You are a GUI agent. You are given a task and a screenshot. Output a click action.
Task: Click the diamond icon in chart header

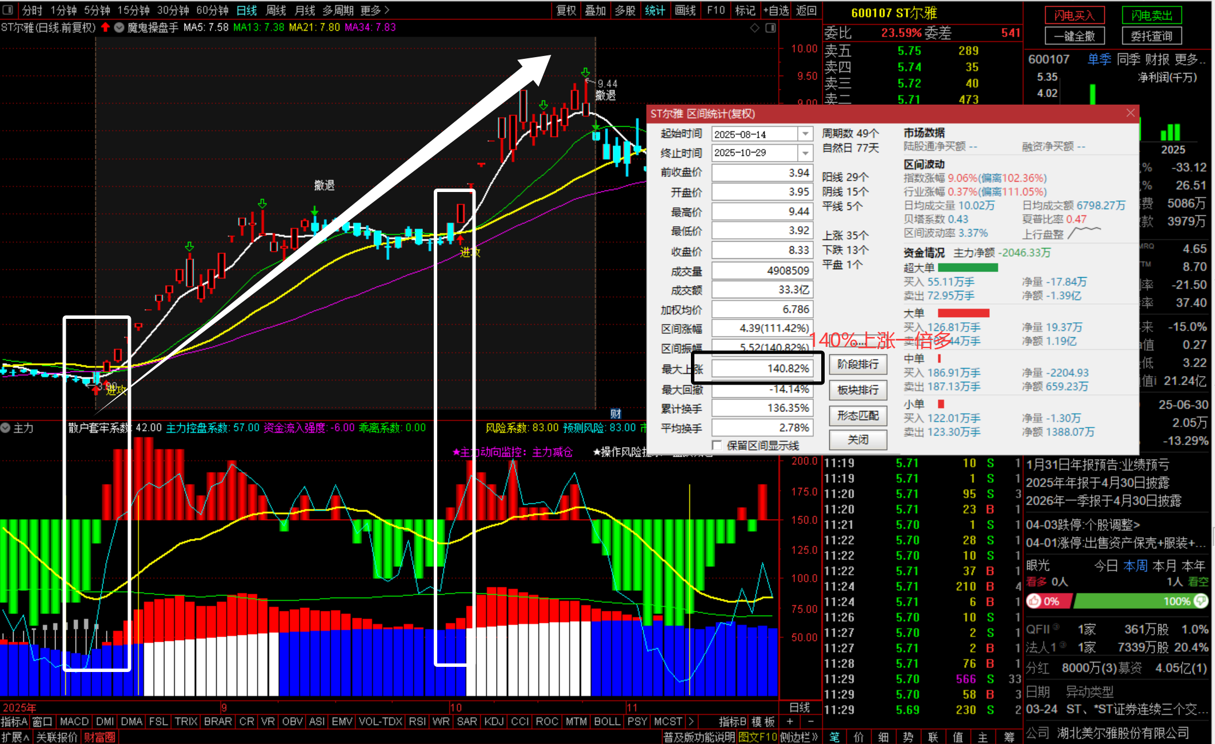(x=755, y=27)
